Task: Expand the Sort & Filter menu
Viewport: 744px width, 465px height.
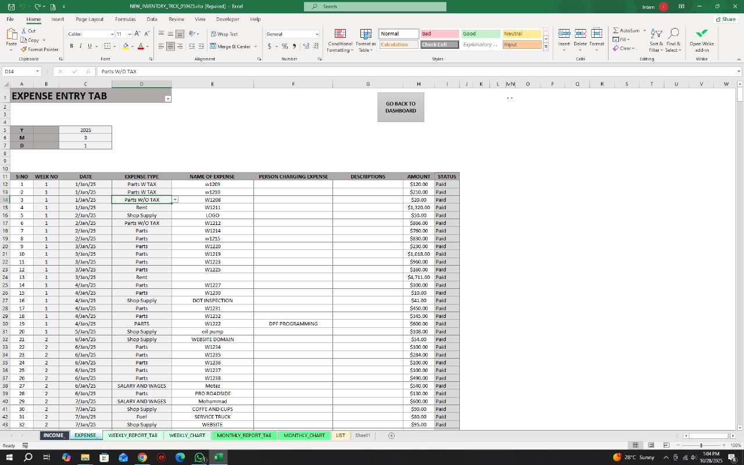Action: click(x=656, y=41)
